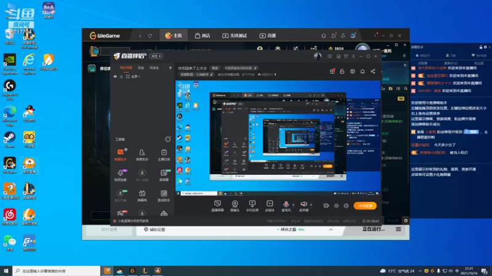The height and width of the screenshot is (276, 492).
Task: Open Microsoft Edge desktop shortcut
Action: pyautogui.click(x=9, y=116)
